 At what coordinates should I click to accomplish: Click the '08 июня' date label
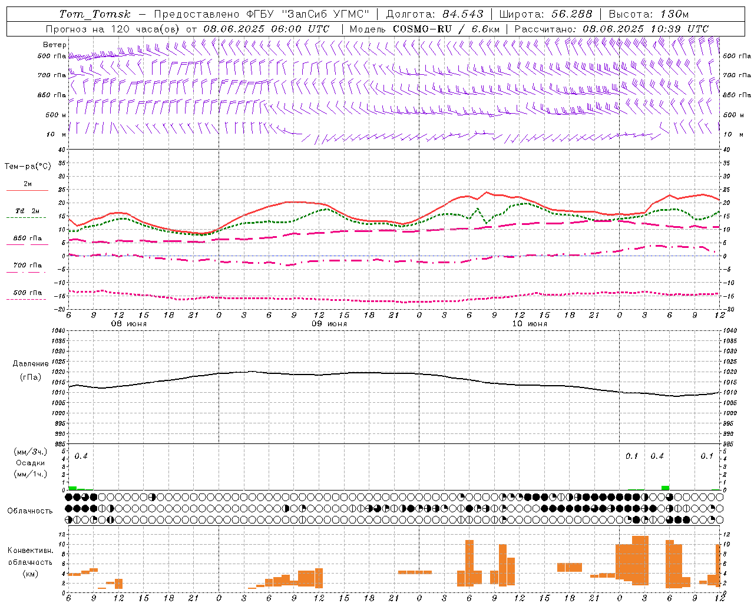129,324
